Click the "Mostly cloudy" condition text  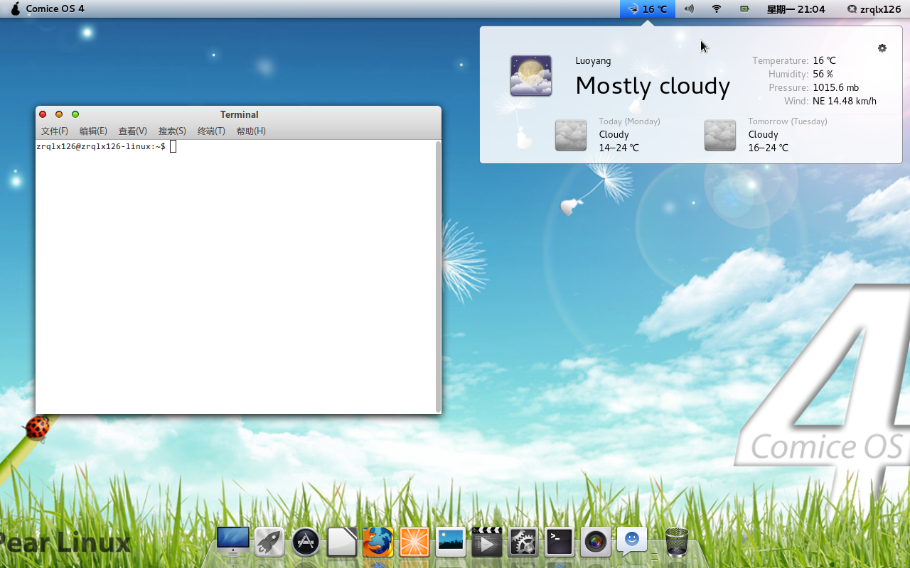(x=653, y=86)
